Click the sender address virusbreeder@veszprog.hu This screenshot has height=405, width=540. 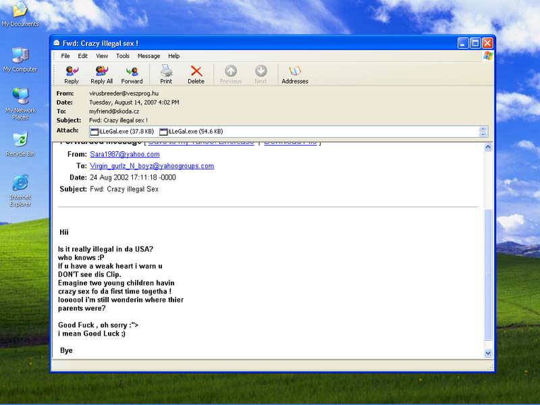(124, 93)
